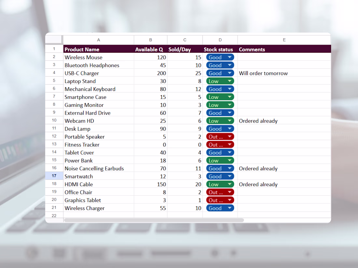Select column D header
Screen dimensions: 358x268
pos(220,40)
